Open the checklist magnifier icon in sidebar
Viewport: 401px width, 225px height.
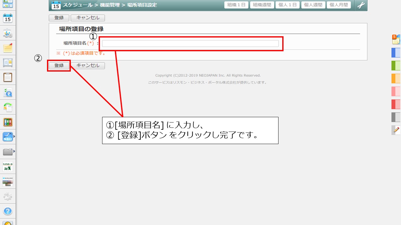8,92
